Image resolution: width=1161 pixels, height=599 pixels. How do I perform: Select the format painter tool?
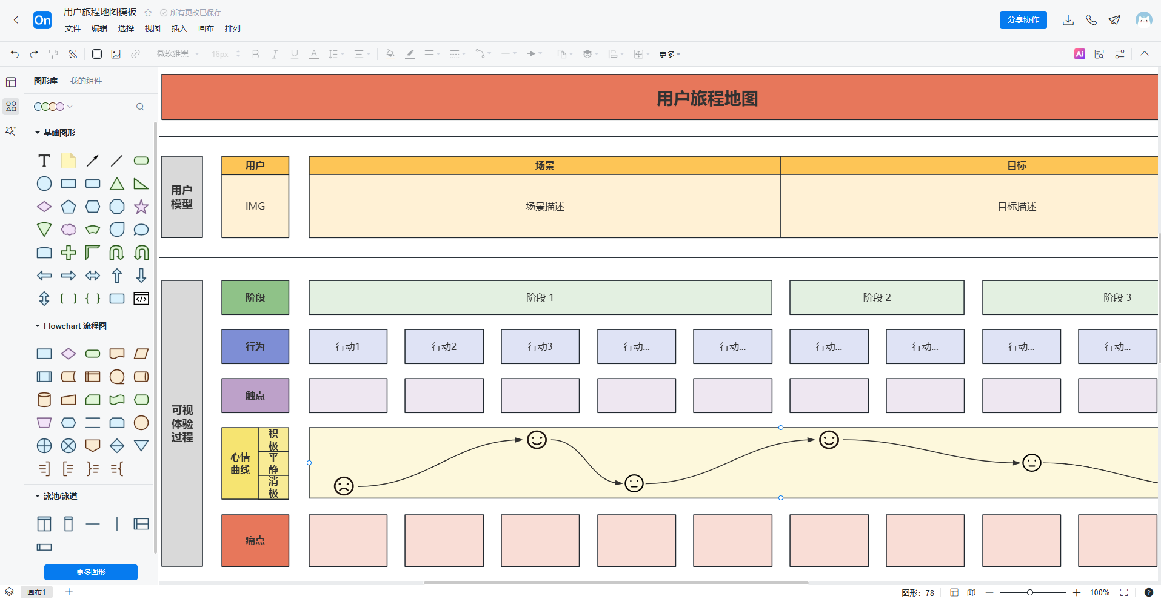pyautogui.click(x=53, y=54)
